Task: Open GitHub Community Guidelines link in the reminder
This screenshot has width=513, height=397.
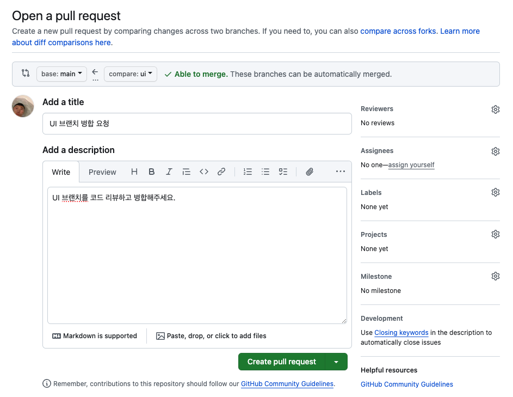Action: click(x=287, y=383)
